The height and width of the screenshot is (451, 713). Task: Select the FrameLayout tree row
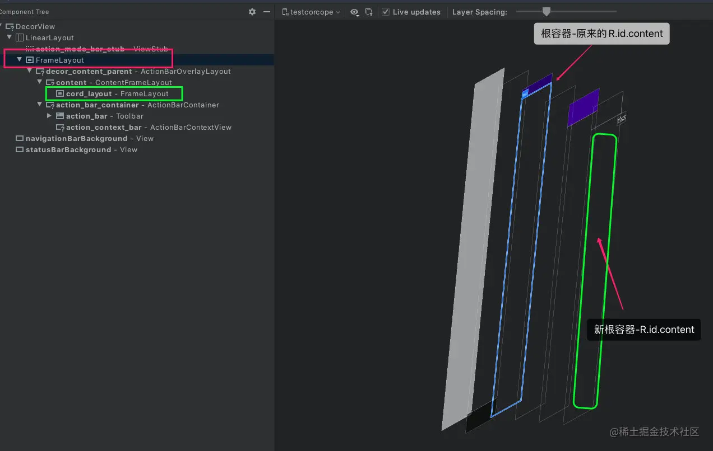(60, 60)
